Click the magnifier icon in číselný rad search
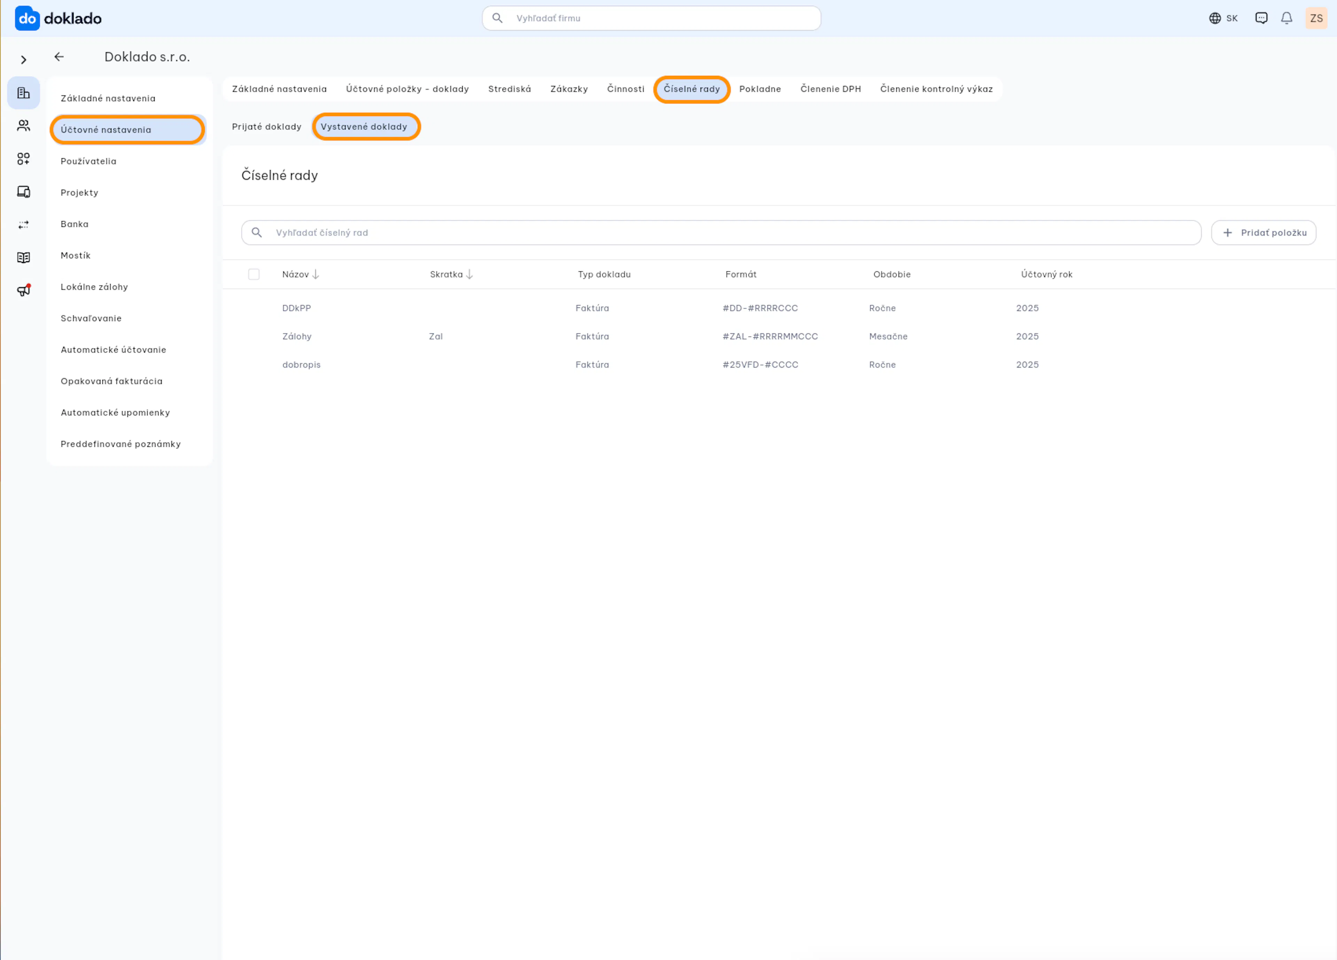 [257, 233]
